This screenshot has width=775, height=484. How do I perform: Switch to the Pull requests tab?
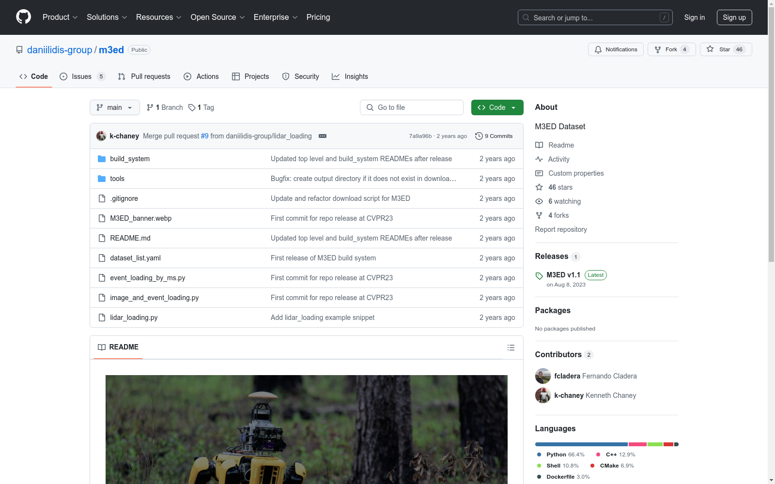[x=144, y=76]
